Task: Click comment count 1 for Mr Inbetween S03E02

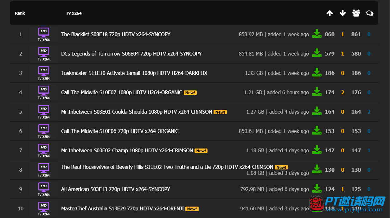Action: click(369, 150)
